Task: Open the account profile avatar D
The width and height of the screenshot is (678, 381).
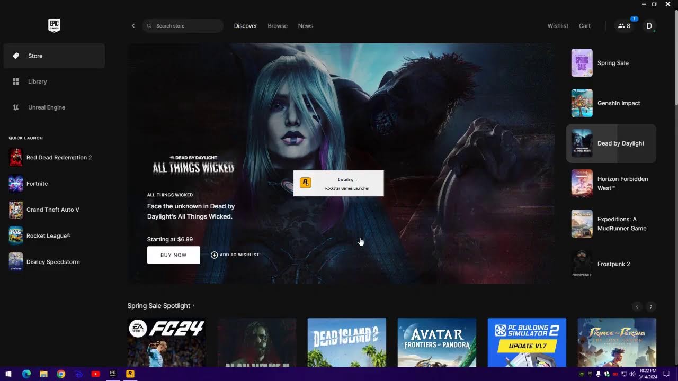Action: click(649, 26)
